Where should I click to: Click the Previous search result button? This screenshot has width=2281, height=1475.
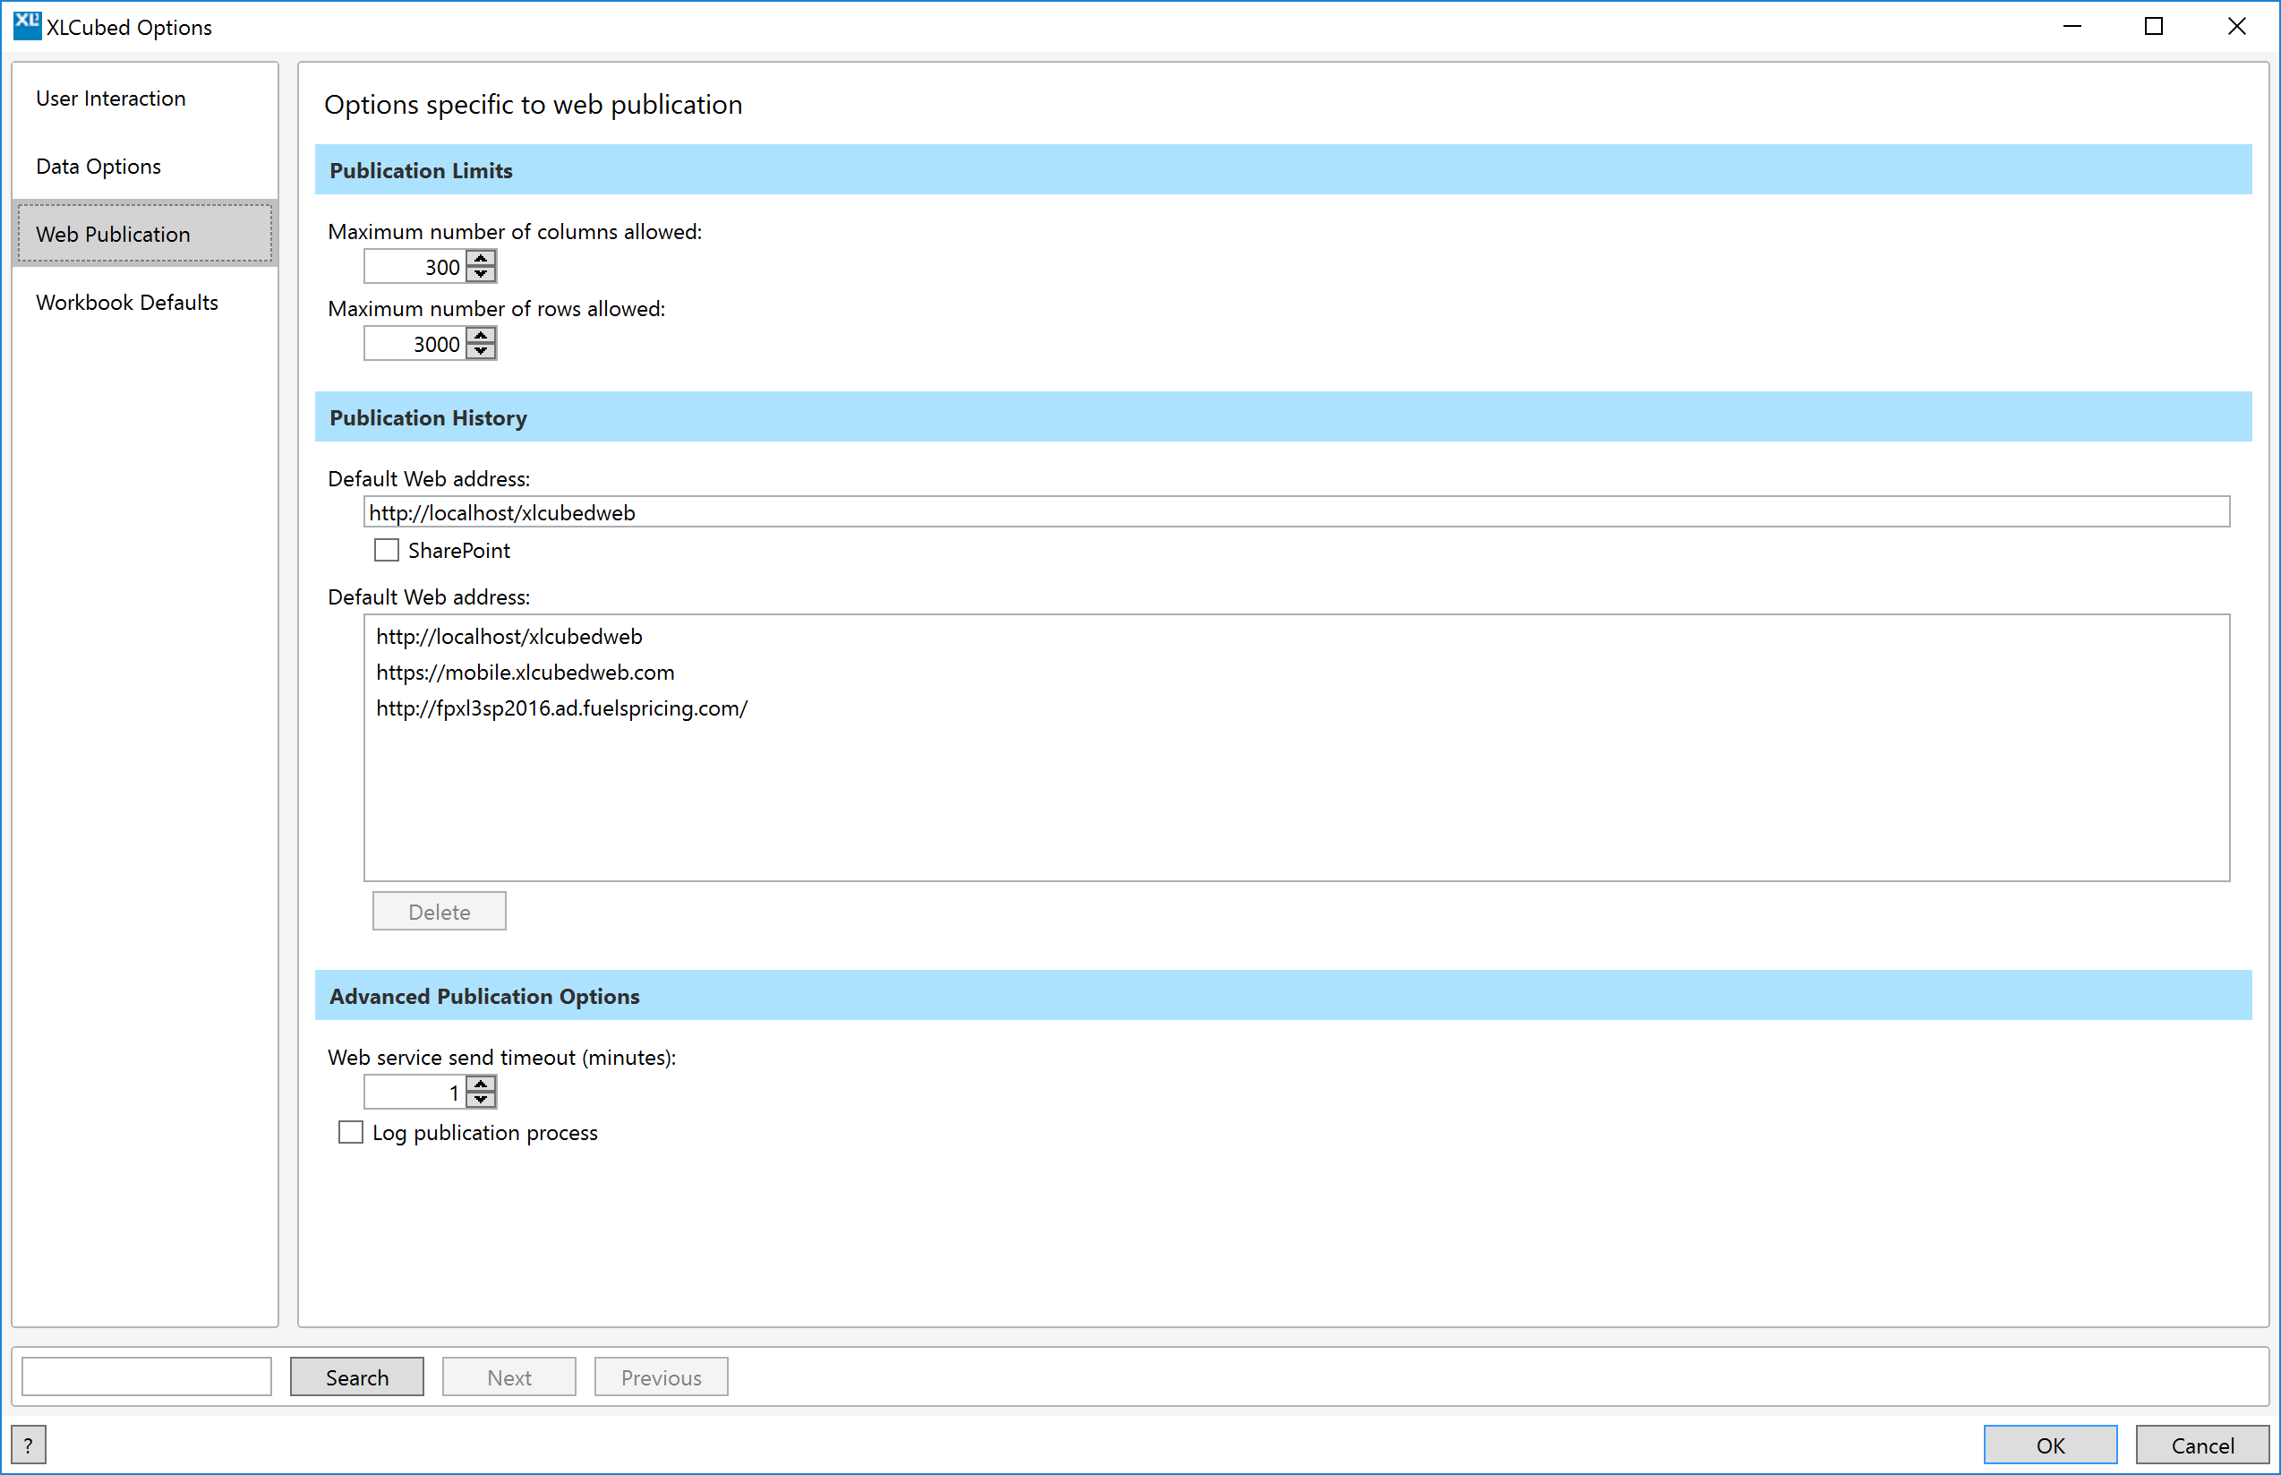661,1376
